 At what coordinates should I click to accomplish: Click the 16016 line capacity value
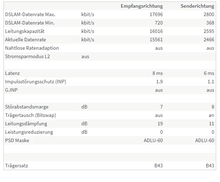tap(156, 31)
